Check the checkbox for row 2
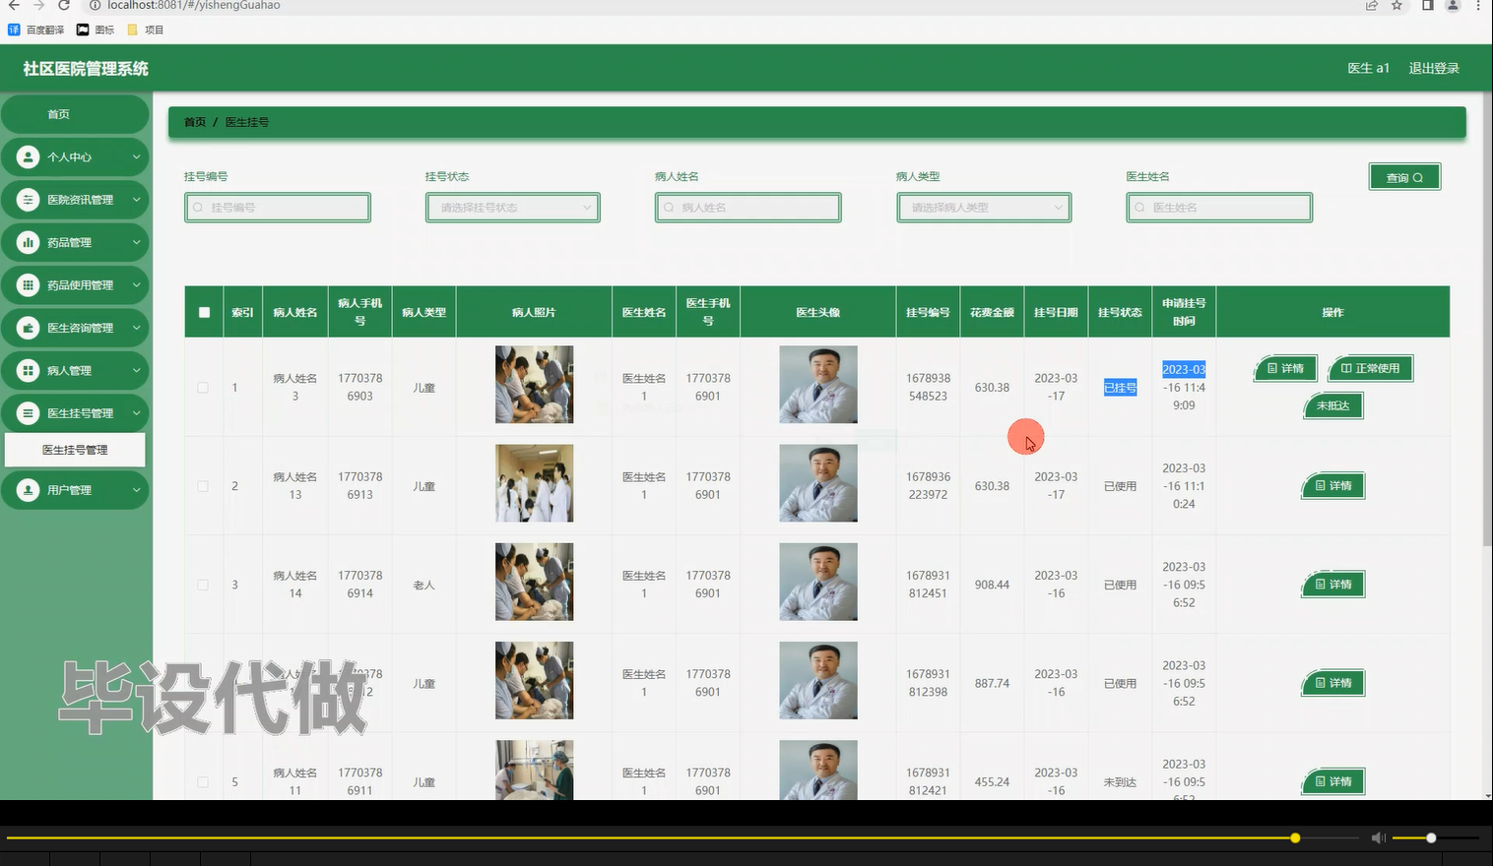The image size is (1493, 866). (x=203, y=486)
